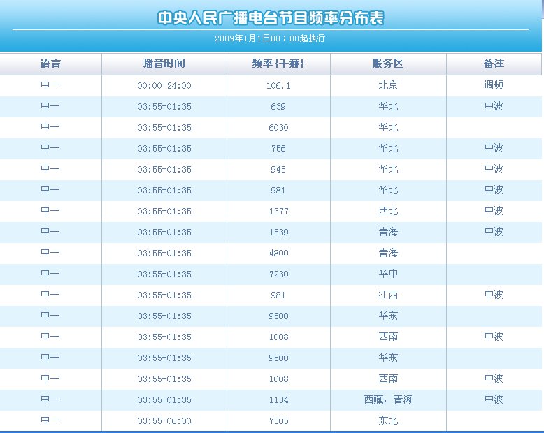The height and width of the screenshot is (433, 544).
Task: Click the 备注 column header
Action: (x=494, y=64)
